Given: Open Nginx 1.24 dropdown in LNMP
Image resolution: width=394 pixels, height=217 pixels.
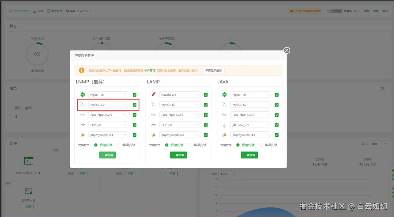Looking at the screenshot, I should (x=108, y=95).
